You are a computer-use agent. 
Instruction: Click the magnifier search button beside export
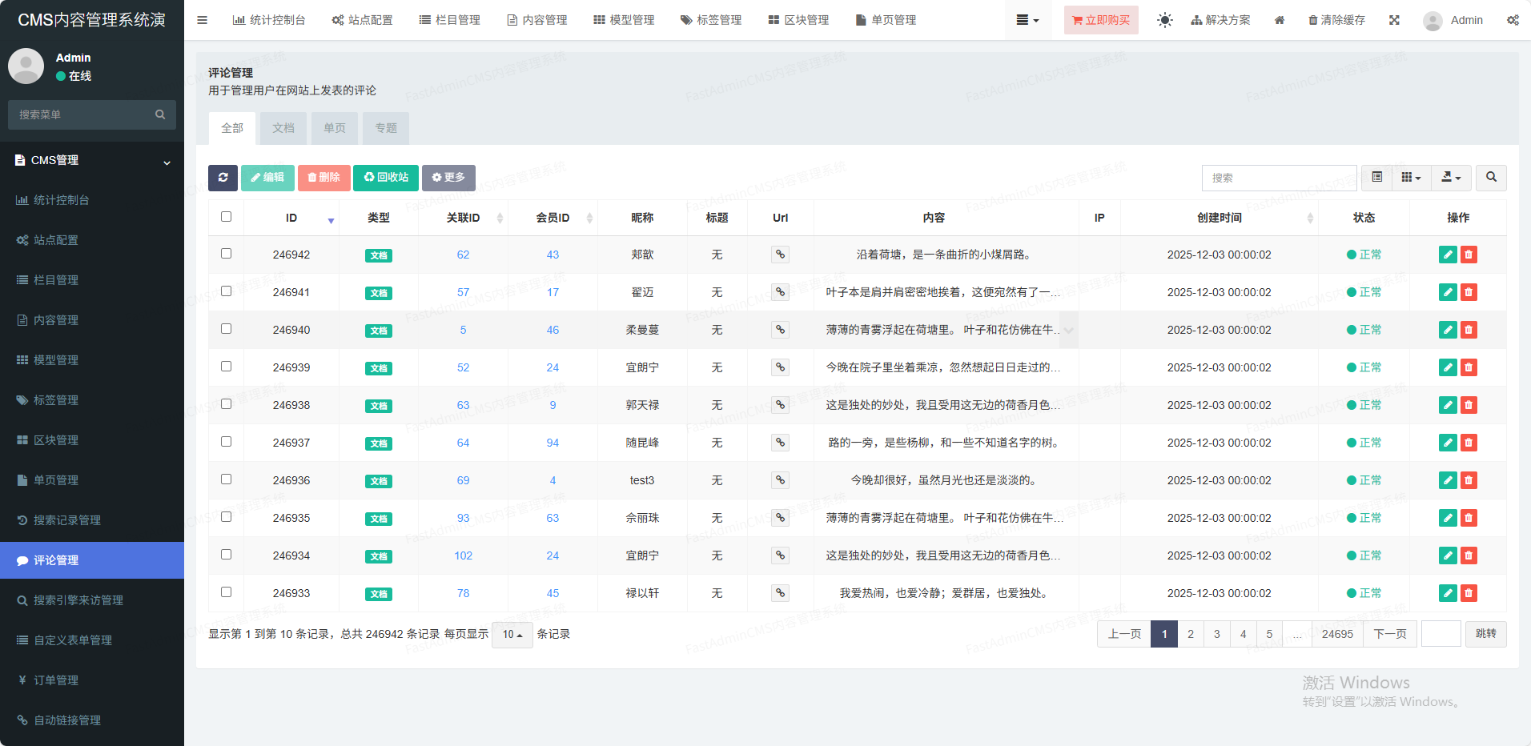coord(1491,178)
